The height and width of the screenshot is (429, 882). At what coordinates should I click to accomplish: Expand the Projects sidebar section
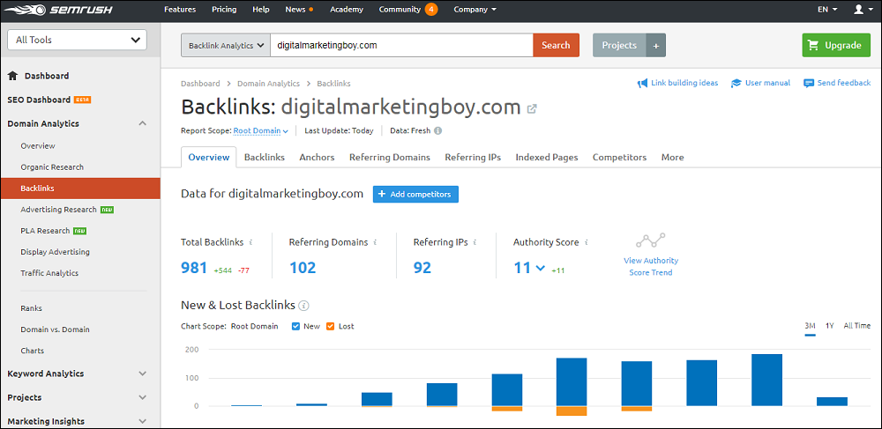[143, 397]
